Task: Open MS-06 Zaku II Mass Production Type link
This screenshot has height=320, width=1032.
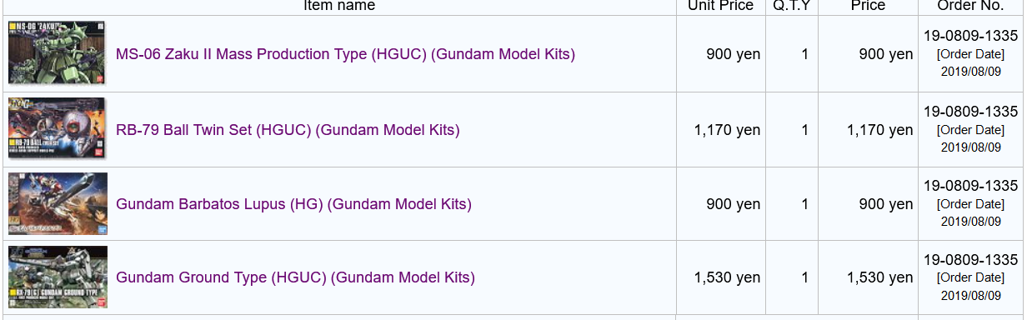Action: (345, 54)
